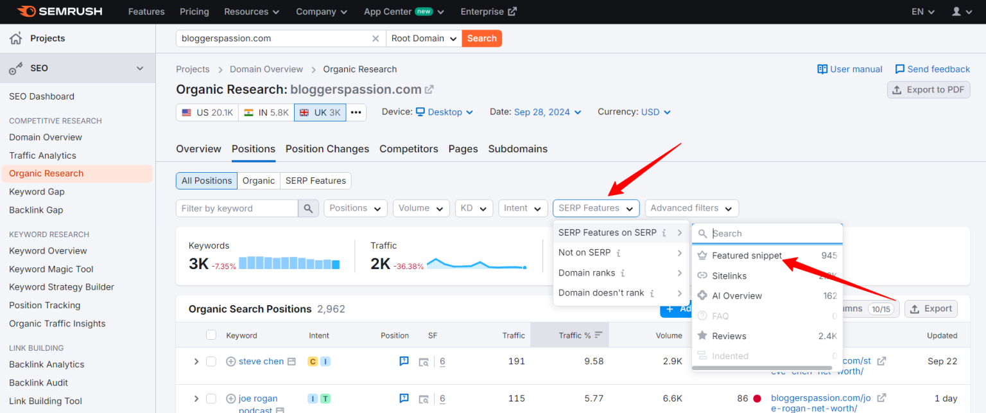Select Featured snippet in the SERP Features list
This screenshot has width=986, height=413.
[747, 255]
